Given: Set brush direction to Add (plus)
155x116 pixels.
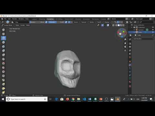Looking at the screenshot, I should (x=69, y=22).
